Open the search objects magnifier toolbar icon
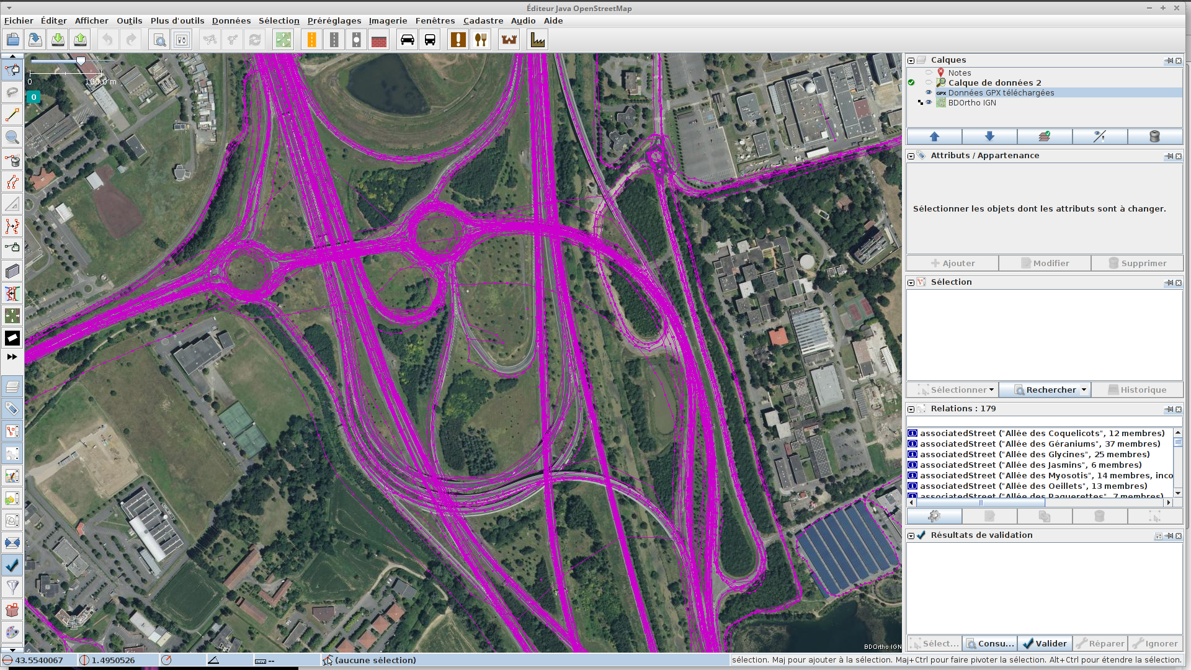This screenshot has width=1191, height=670. pos(159,40)
